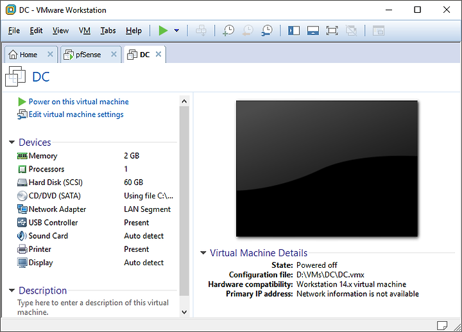Click the large DC virtual machine icon
The image size is (462, 332).
click(x=15, y=76)
